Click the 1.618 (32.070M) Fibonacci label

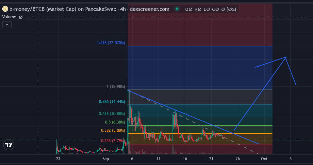pyautogui.click(x=111, y=43)
